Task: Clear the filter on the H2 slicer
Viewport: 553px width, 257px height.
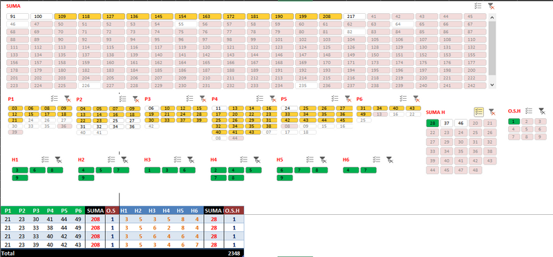Action: coord(124,160)
